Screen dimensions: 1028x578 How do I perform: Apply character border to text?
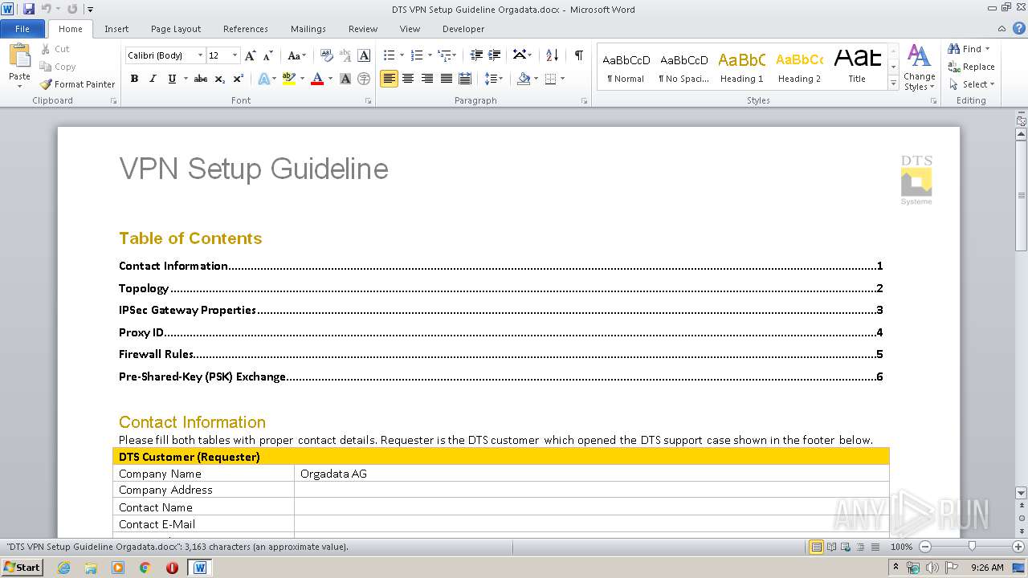pos(364,55)
